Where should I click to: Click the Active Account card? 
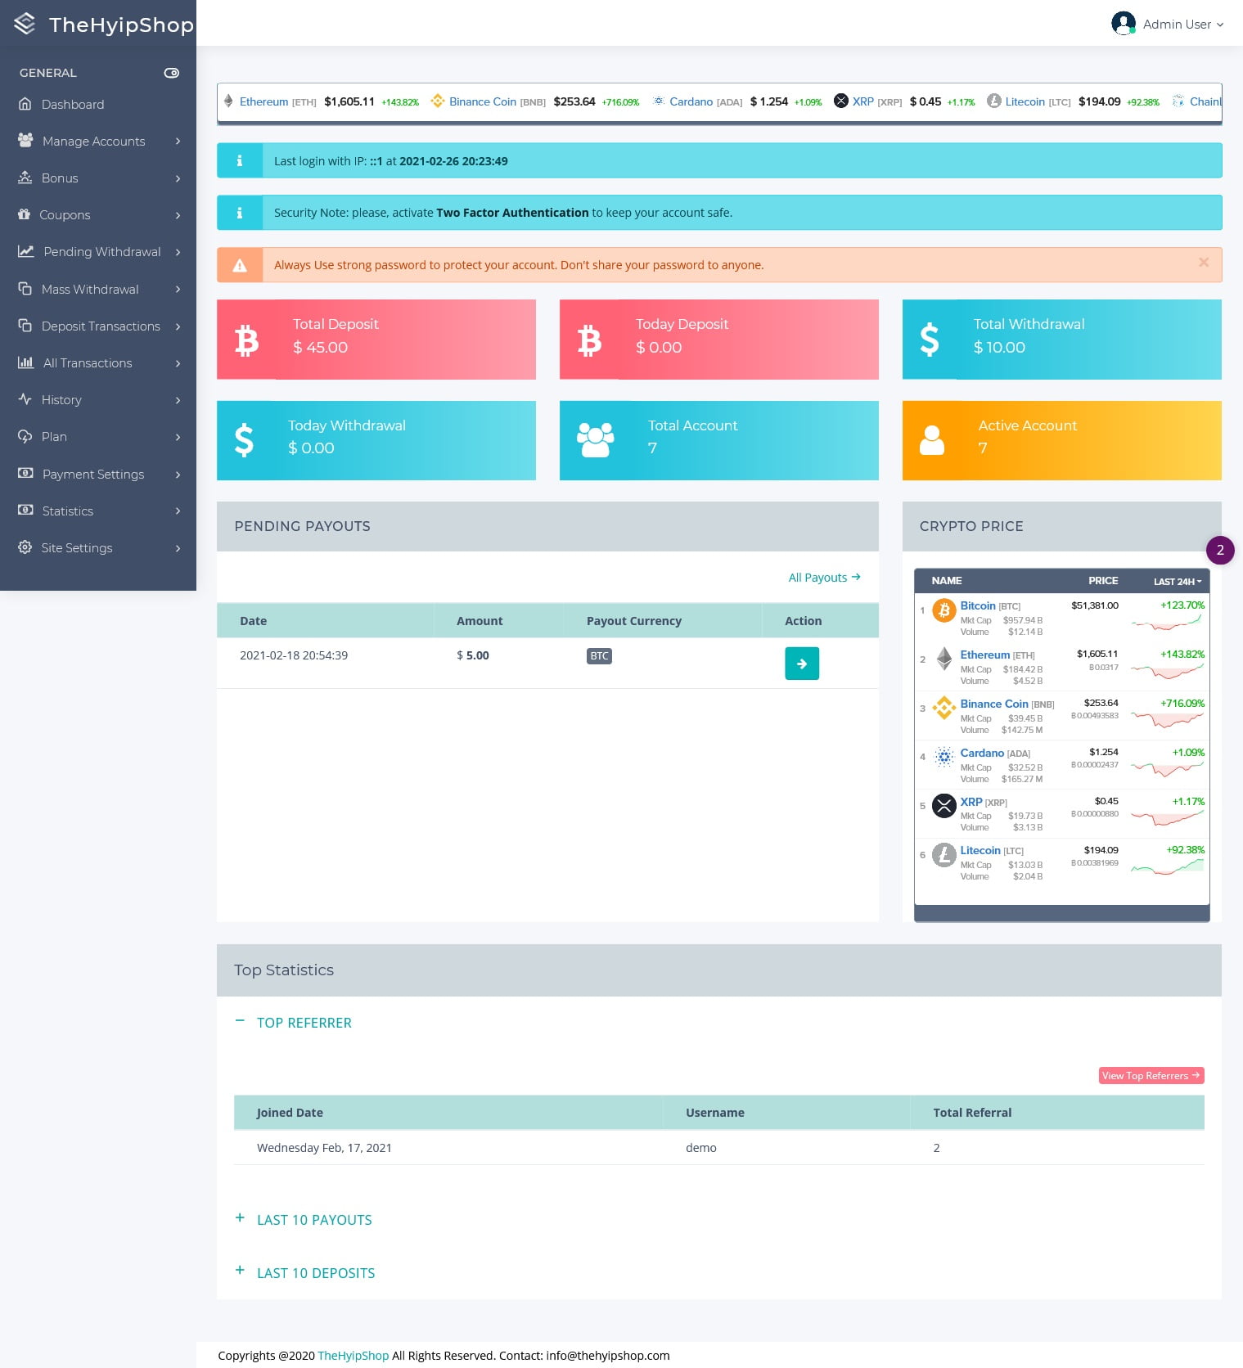pos(1062,441)
